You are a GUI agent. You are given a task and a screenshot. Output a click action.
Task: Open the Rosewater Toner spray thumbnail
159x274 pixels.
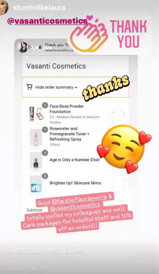point(36,138)
